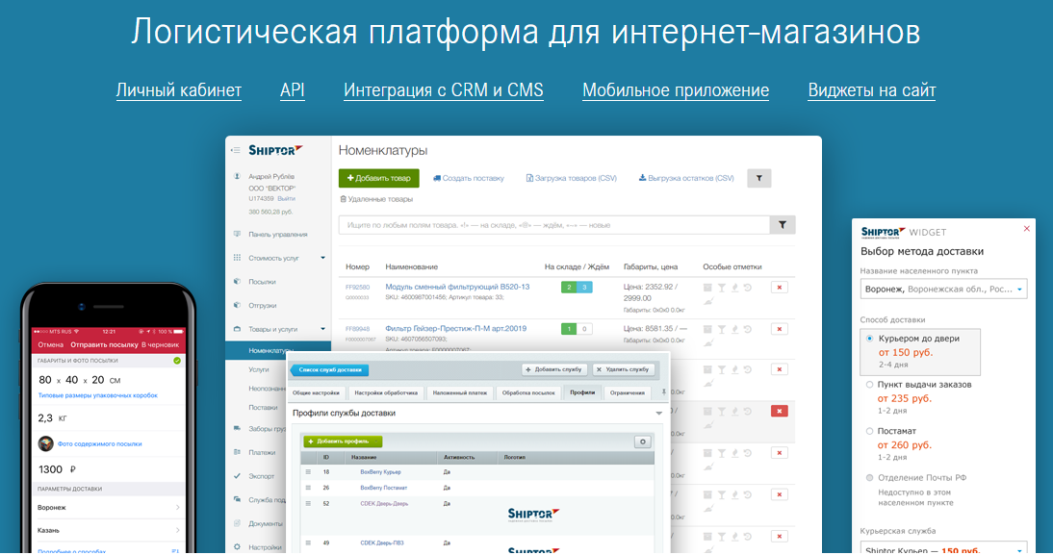Click the Документы sidebar icon

tap(237, 523)
